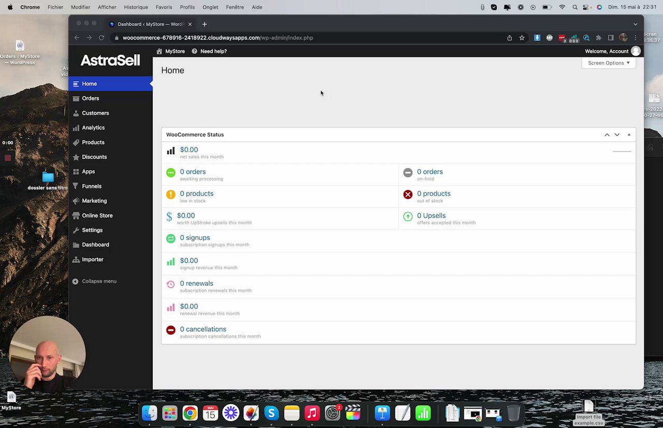Open macOS Control Center
This screenshot has height=428, width=663.
click(587, 7)
